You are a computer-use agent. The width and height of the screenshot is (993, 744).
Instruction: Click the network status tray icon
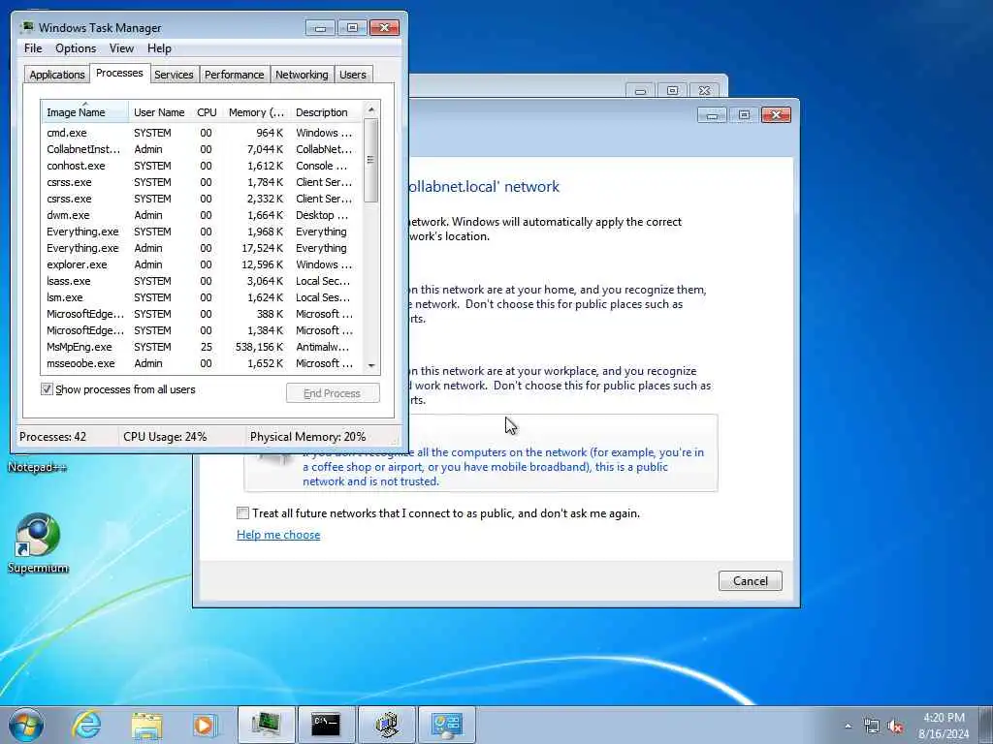(872, 727)
